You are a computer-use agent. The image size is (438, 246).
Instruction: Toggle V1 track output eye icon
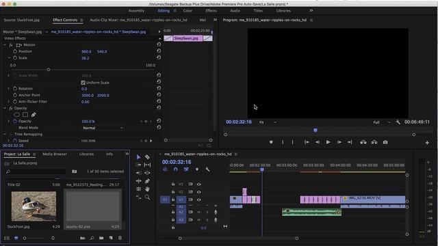click(198, 200)
